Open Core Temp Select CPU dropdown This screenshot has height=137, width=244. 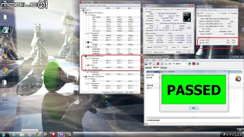(x=212, y=13)
